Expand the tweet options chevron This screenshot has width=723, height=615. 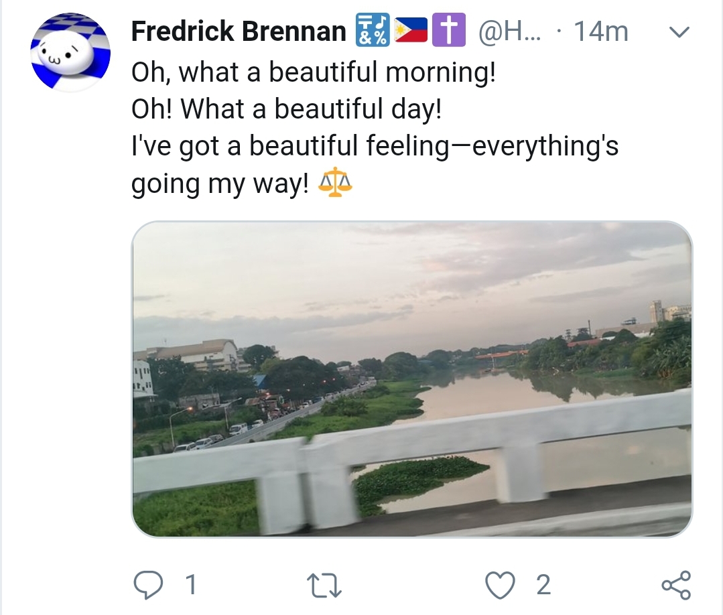pyautogui.click(x=679, y=31)
